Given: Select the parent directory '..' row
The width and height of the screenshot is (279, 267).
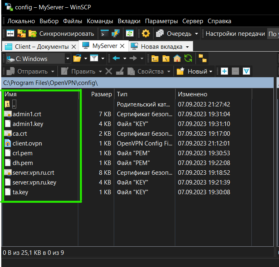Looking at the screenshot, I should pyautogui.click(x=11, y=104).
